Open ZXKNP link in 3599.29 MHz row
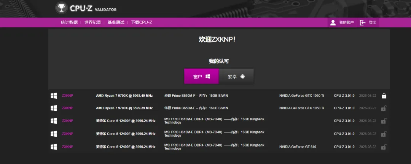Viewport: 411px width, 164px height. point(67,108)
